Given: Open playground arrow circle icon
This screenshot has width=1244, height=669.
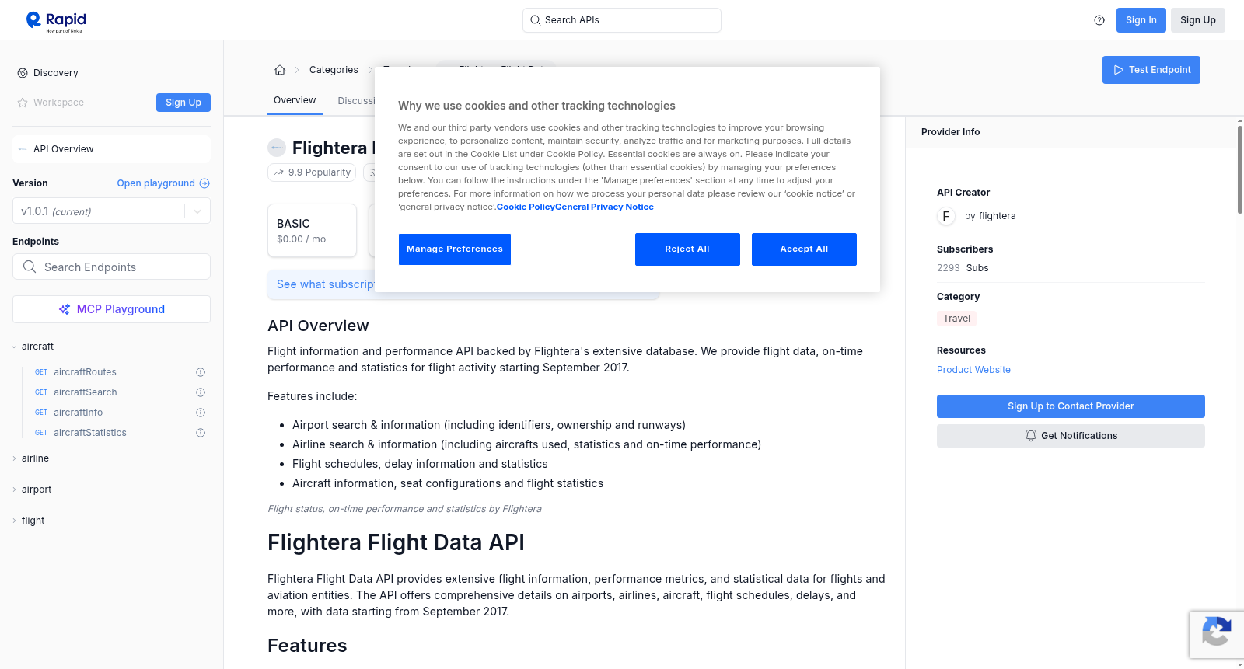Looking at the screenshot, I should point(204,183).
